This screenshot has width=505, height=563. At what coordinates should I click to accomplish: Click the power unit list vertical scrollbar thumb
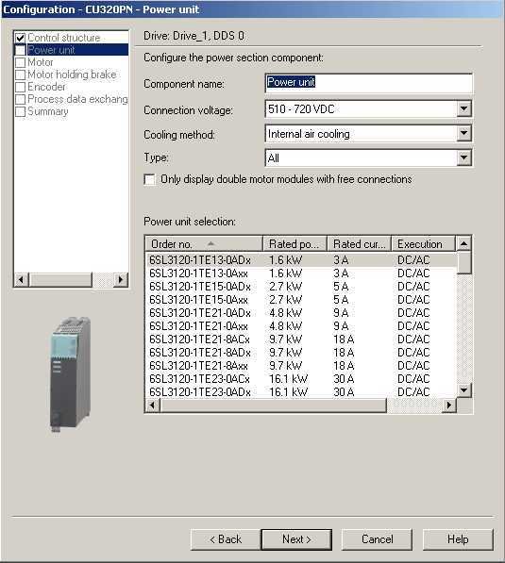pos(463,263)
